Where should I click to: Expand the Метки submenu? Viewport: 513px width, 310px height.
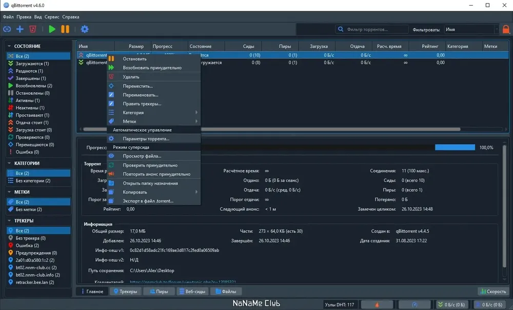[x=154, y=121]
